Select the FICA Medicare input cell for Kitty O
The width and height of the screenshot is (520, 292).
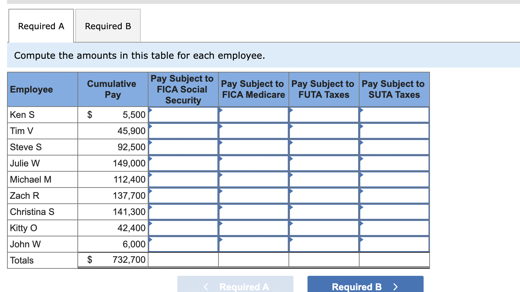tap(253, 228)
